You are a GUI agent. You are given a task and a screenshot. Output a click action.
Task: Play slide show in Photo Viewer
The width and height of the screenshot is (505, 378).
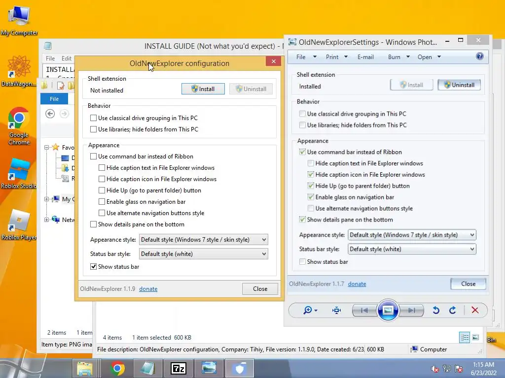[388, 310]
